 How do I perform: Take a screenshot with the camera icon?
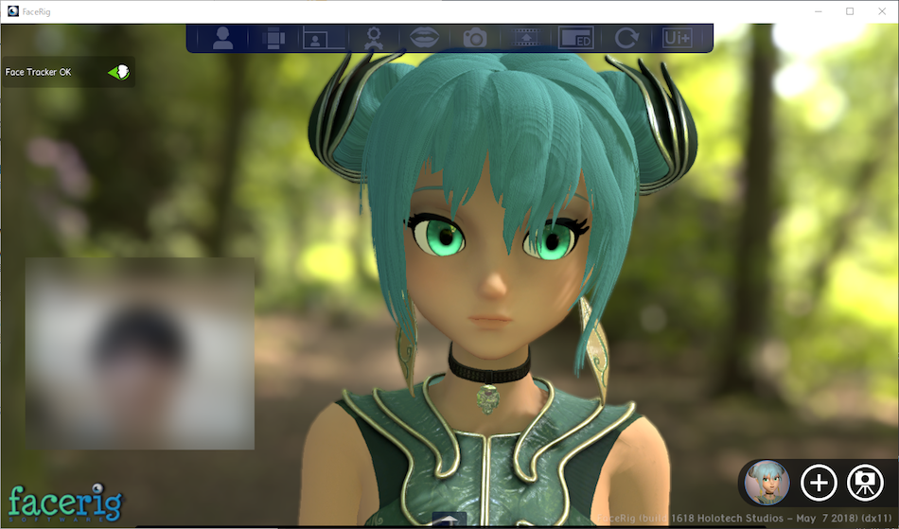click(x=474, y=38)
